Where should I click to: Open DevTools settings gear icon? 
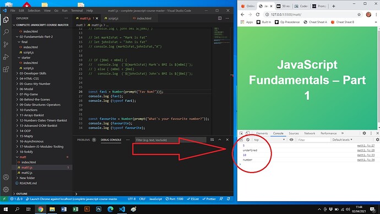[364, 133]
